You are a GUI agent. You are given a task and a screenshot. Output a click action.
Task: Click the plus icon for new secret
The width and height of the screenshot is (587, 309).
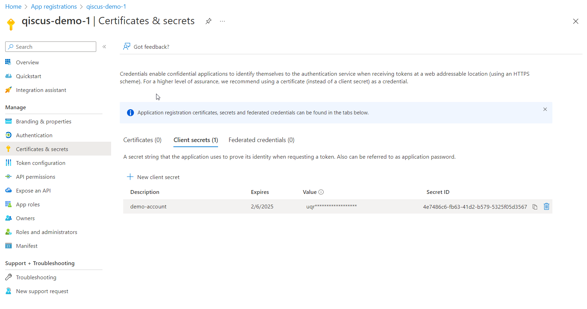click(130, 177)
